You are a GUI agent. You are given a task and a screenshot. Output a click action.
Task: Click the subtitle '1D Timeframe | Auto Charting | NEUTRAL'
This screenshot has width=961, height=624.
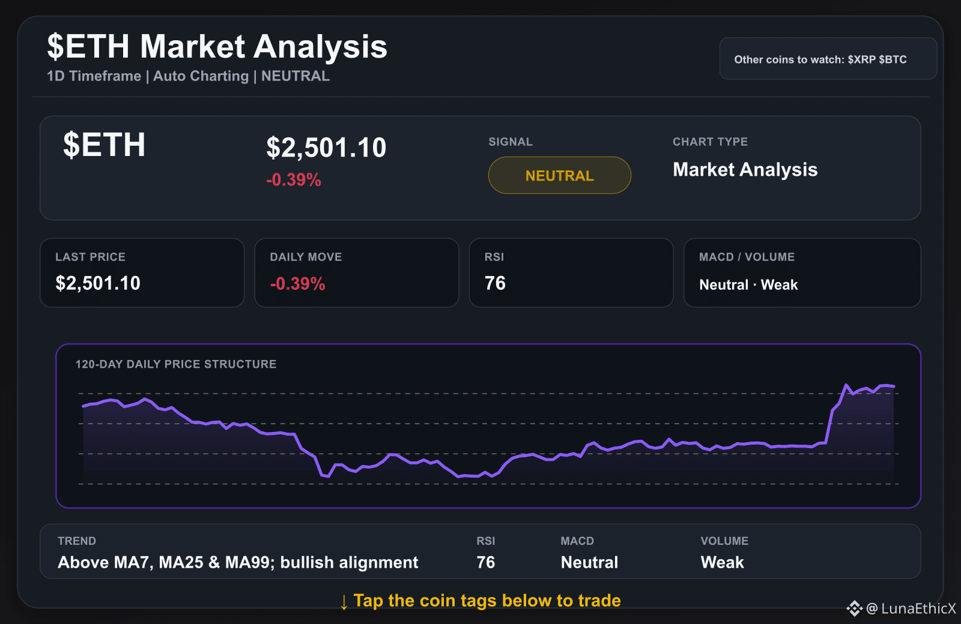[x=188, y=76]
